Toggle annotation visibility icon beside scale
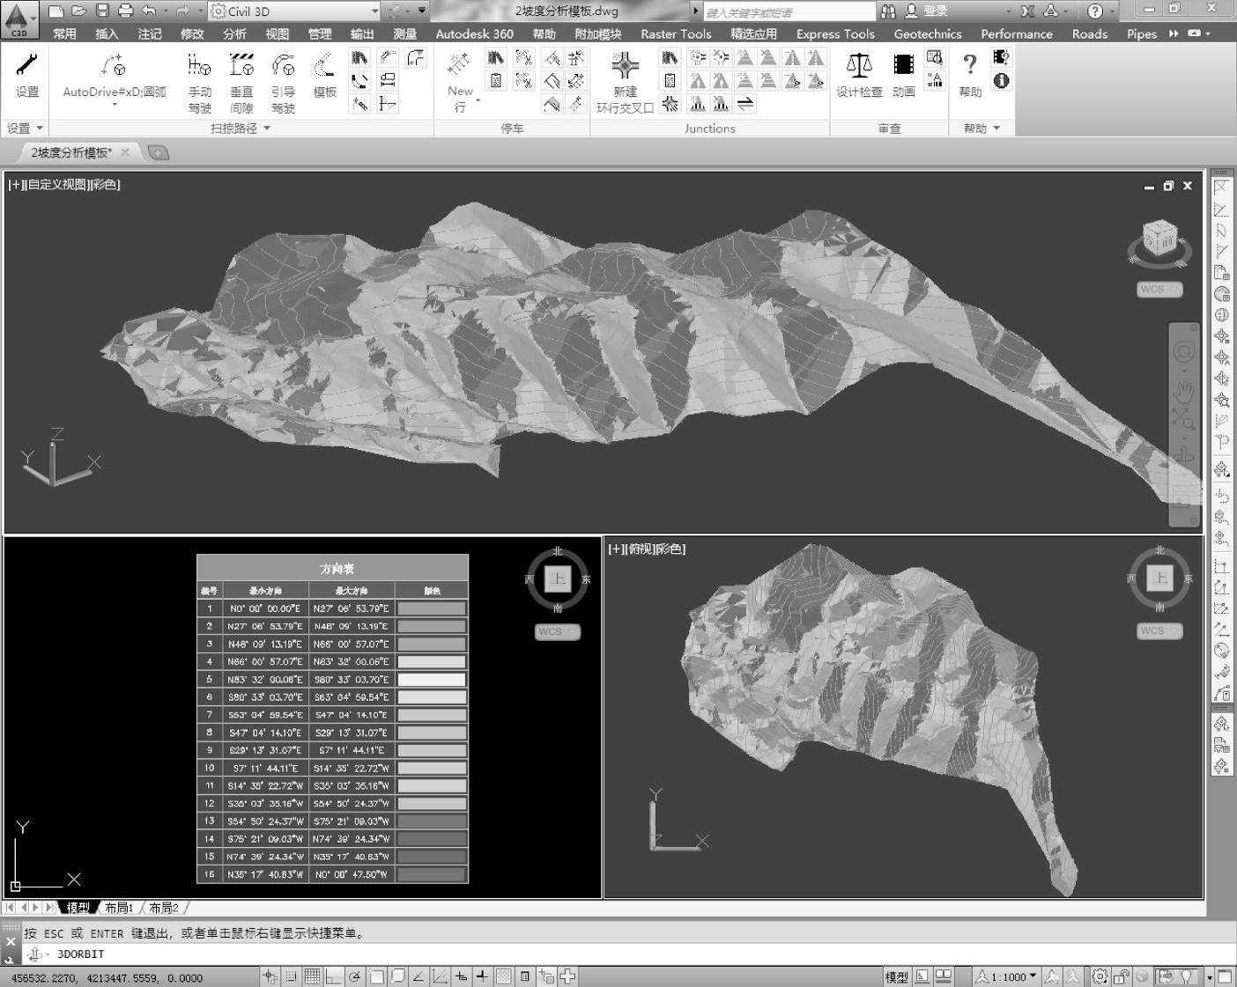 [x=1051, y=976]
